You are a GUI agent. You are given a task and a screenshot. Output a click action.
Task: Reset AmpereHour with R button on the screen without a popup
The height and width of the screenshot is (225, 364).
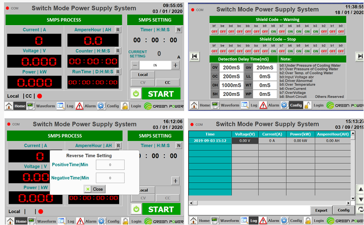[118, 30]
